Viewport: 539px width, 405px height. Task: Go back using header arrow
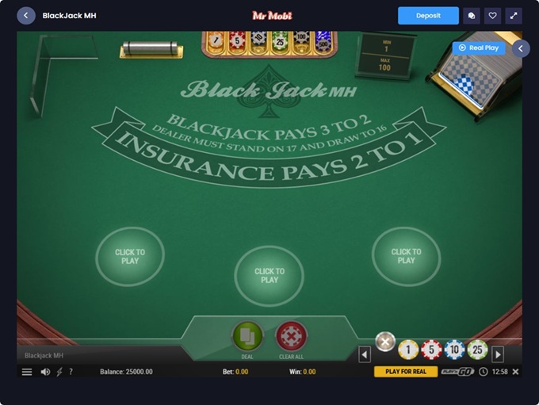pyautogui.click(x=26, y=16)
